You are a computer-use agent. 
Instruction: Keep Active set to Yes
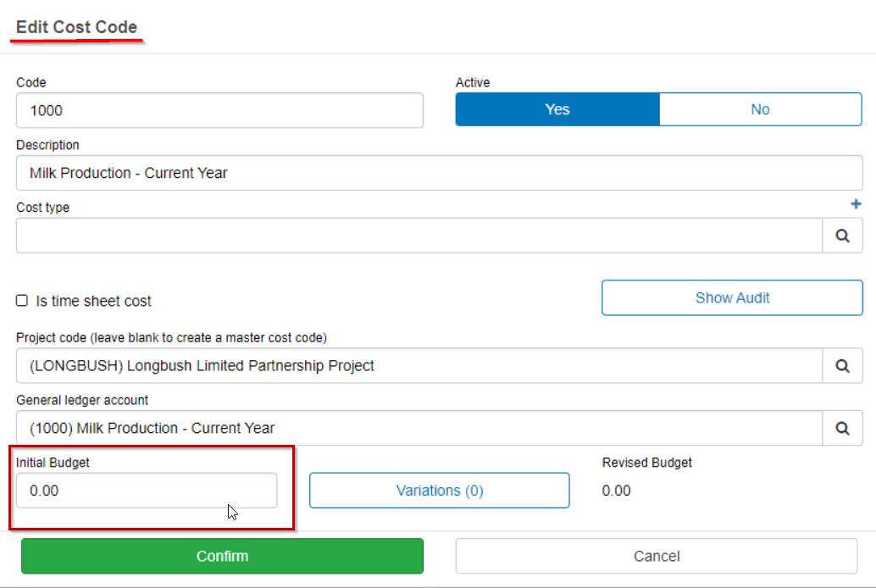coord(557,108)
